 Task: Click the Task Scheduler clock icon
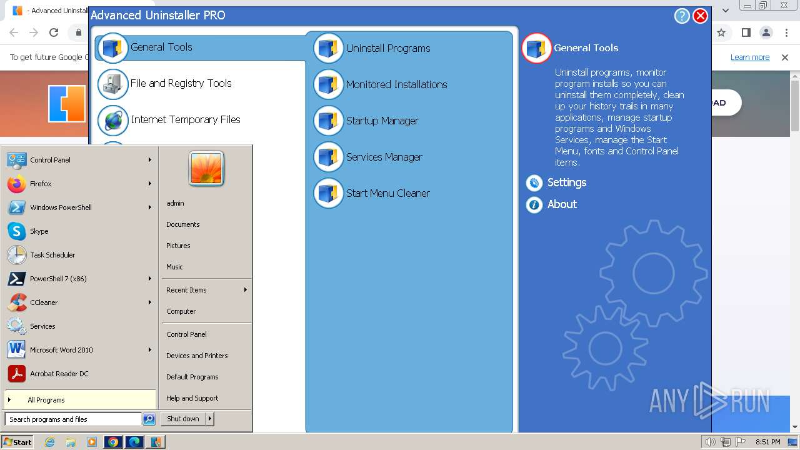pyautogui.click(x=17, y=255)
